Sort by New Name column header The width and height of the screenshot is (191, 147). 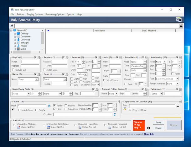(x=112, y=30)
